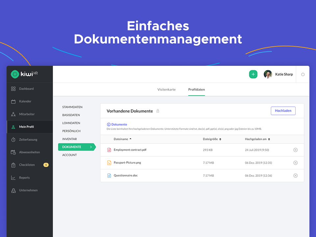Delete Passport-Picture.png with X icon
316x237 pixels.
coord(296,163)
